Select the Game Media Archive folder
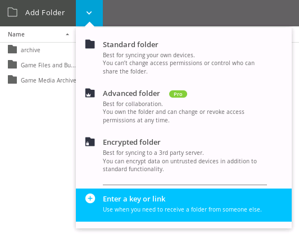 pyautogui.click(x=38, y=80)
